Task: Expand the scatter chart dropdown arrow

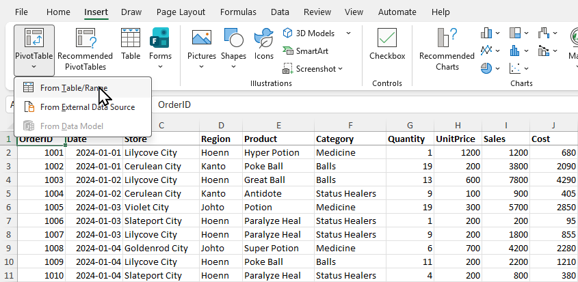Action: tap(526, 68)
